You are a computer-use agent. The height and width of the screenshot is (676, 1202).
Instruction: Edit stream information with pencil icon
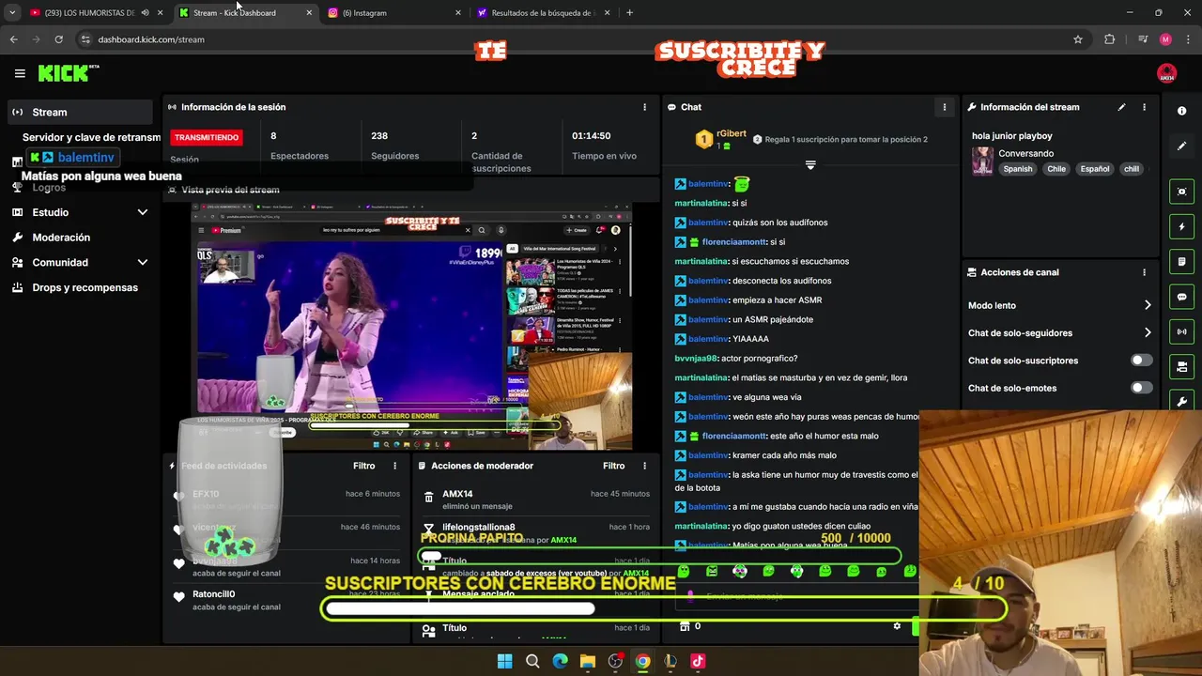1121,107
